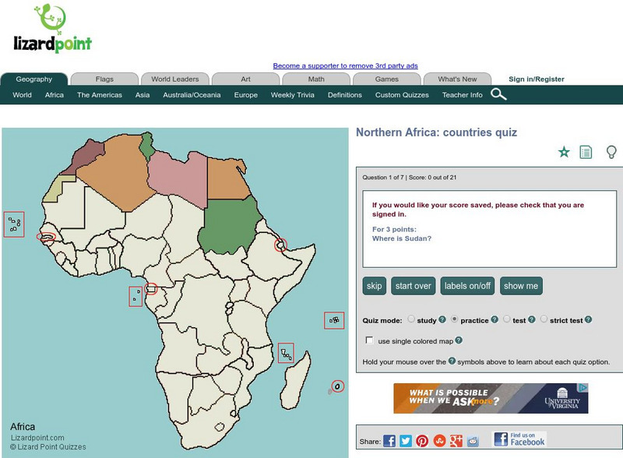Open the Flags tab
The image size is (623, 458).
click(104, 79)
